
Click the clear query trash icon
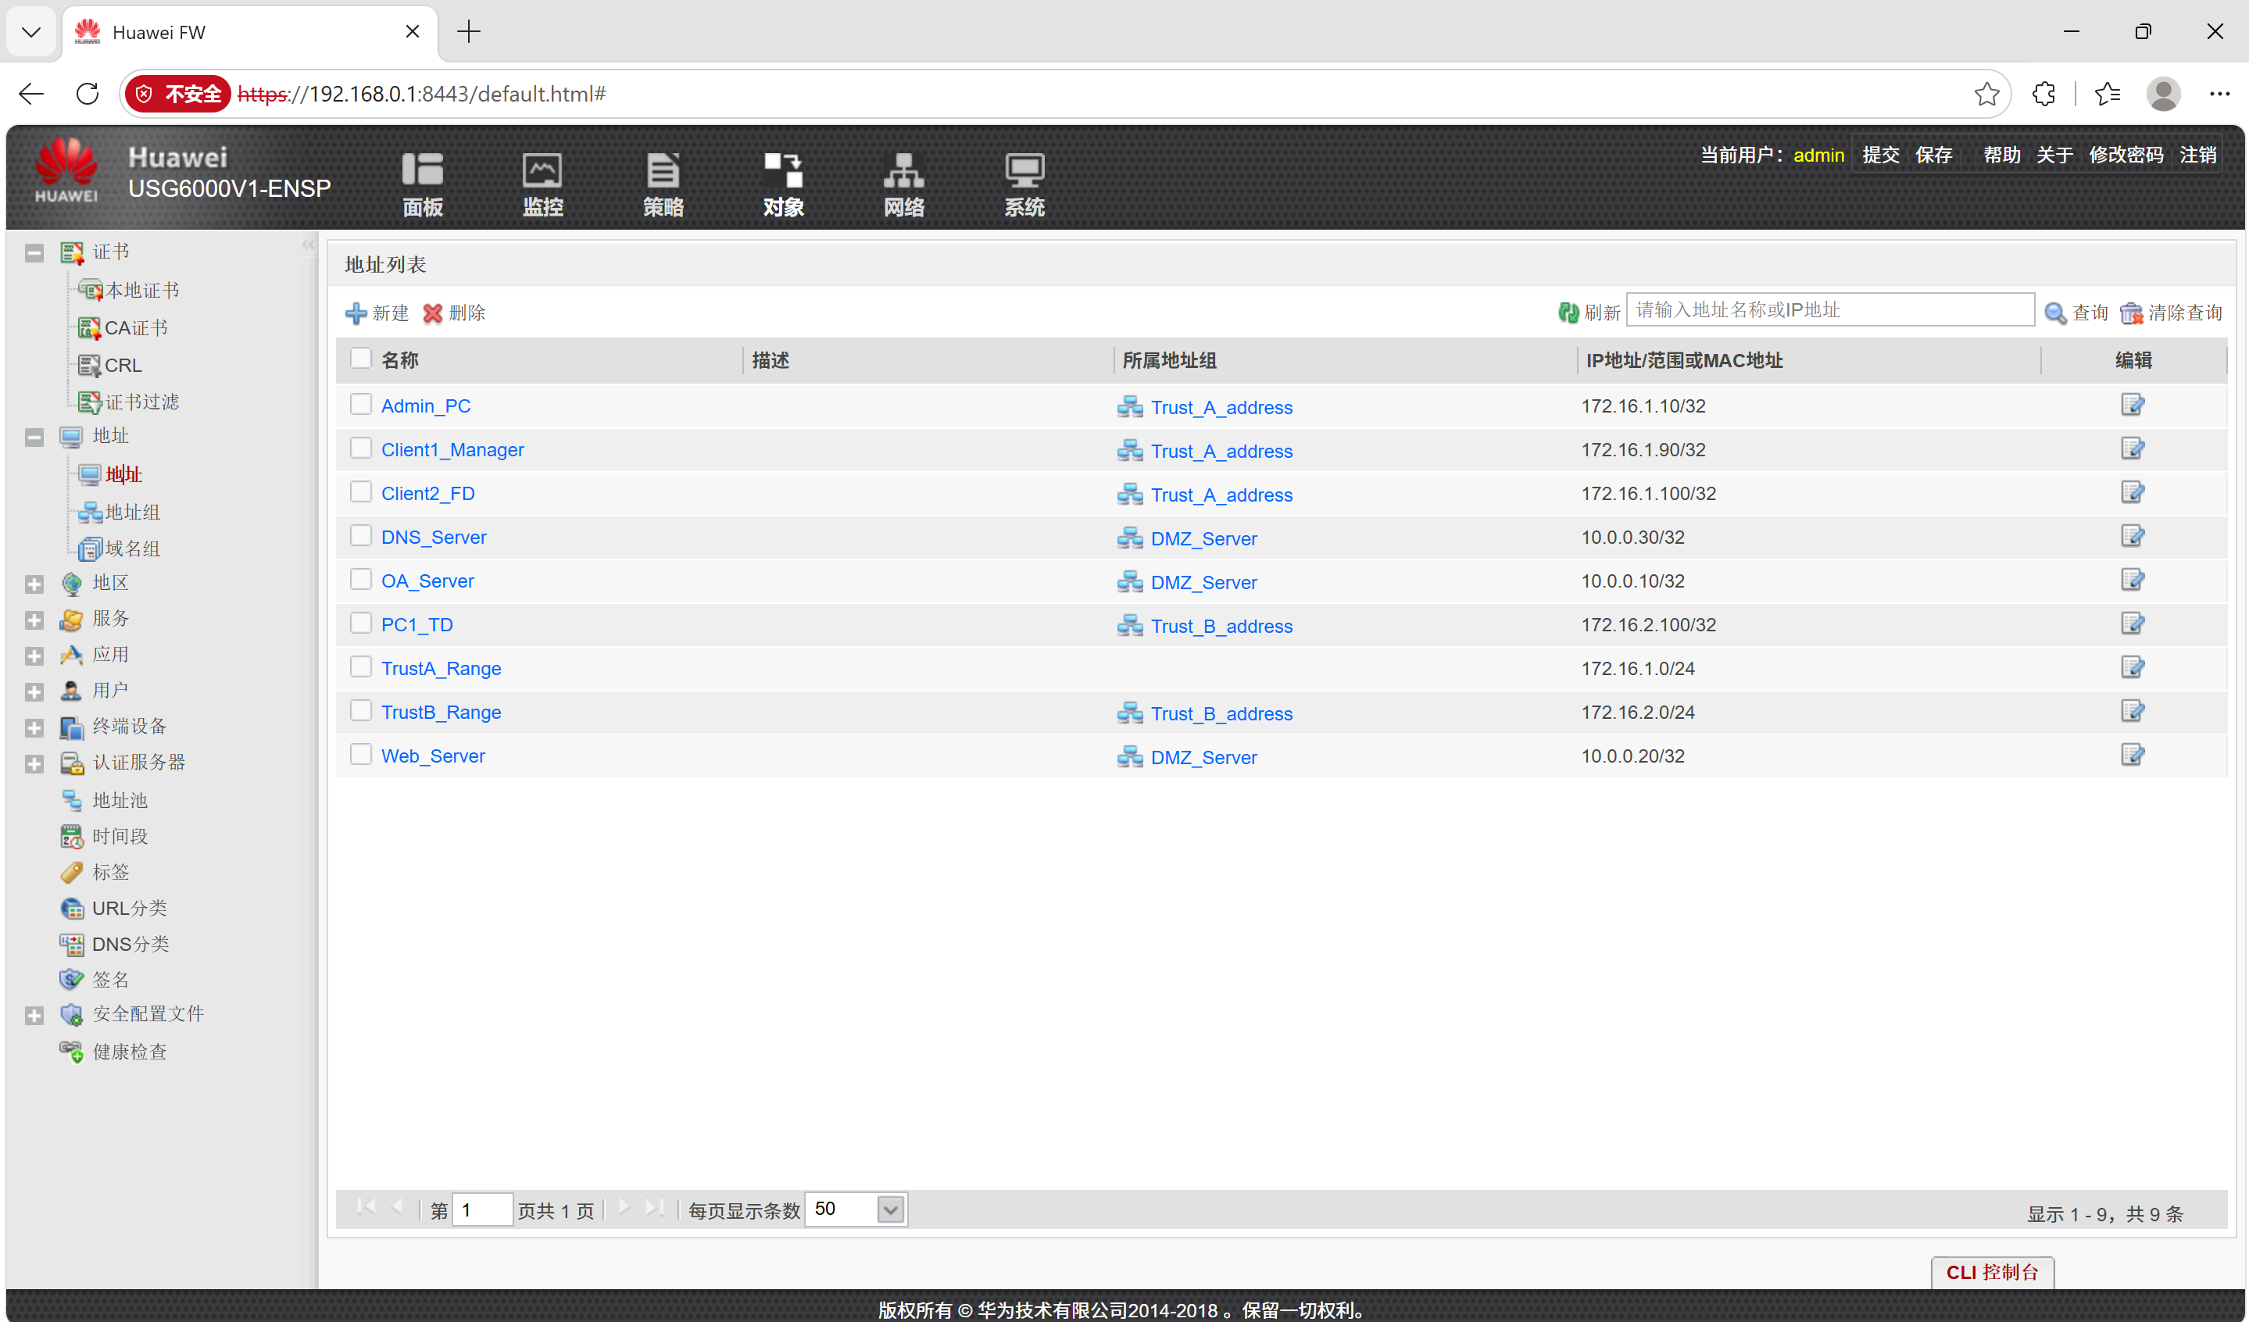click(2131, 313)
